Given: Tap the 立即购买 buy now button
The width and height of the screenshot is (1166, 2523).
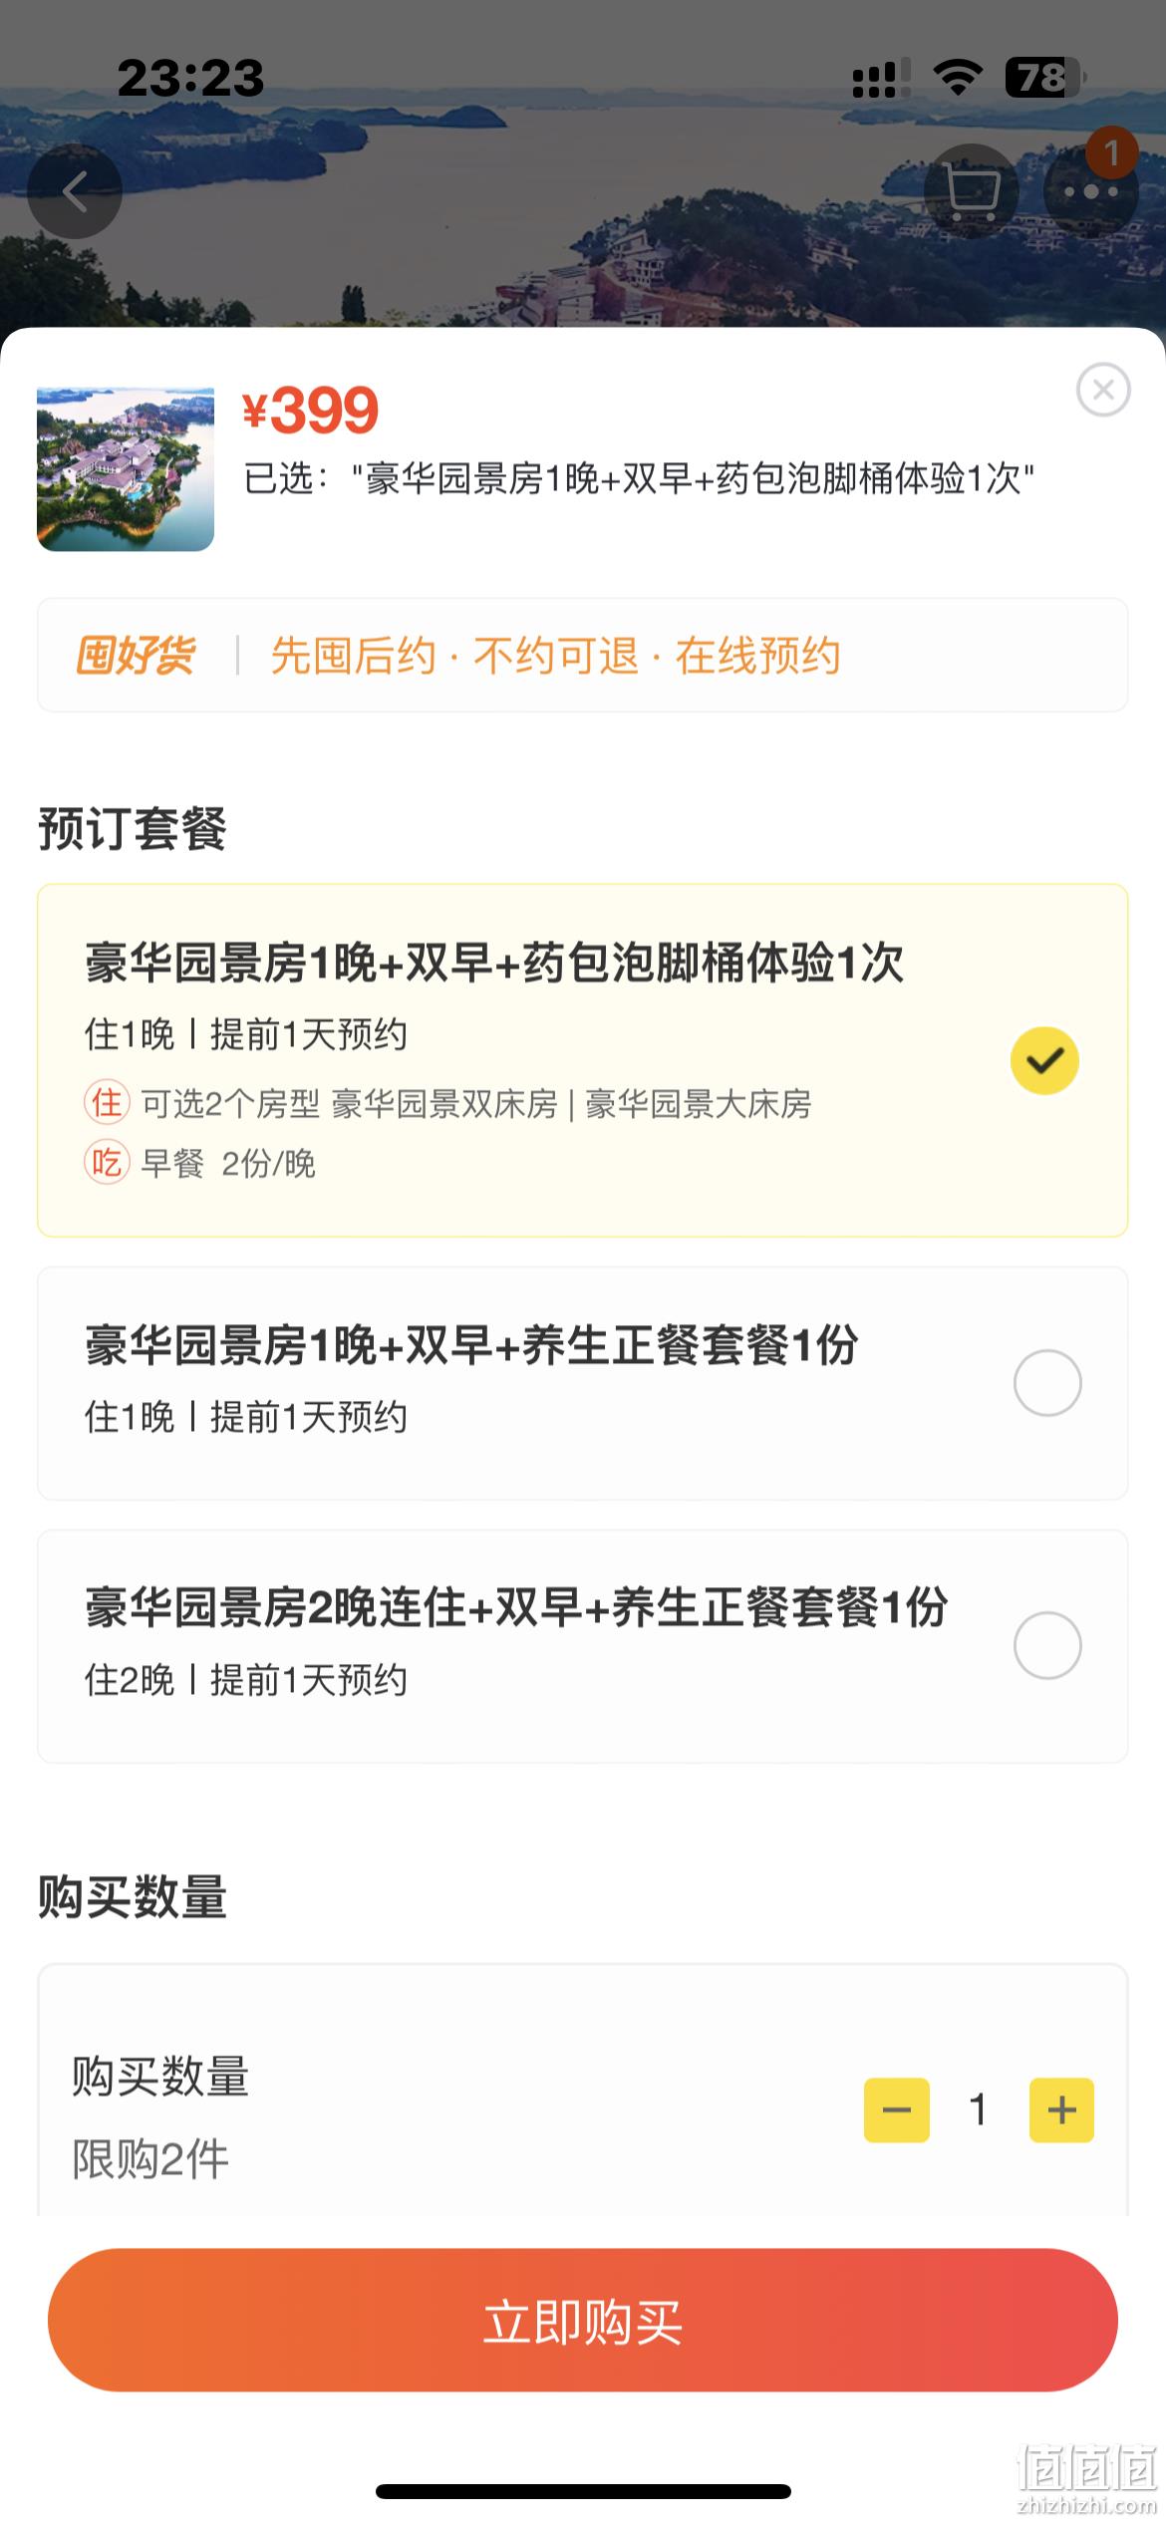Looking at the screenshot, I should (583, 2320).
